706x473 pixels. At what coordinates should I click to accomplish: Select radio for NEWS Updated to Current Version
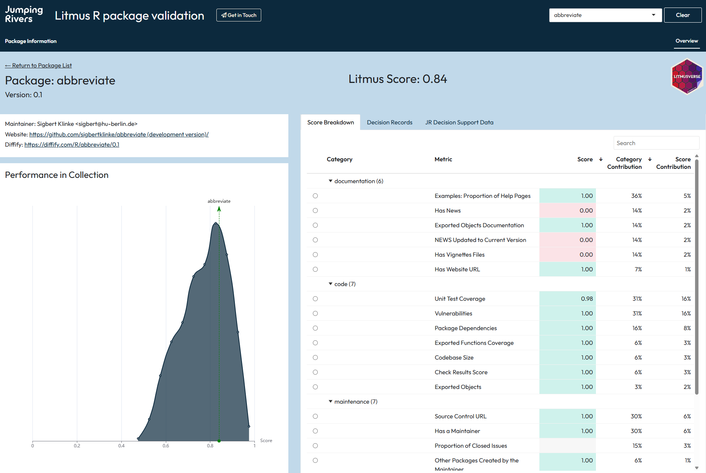[315, 240]
